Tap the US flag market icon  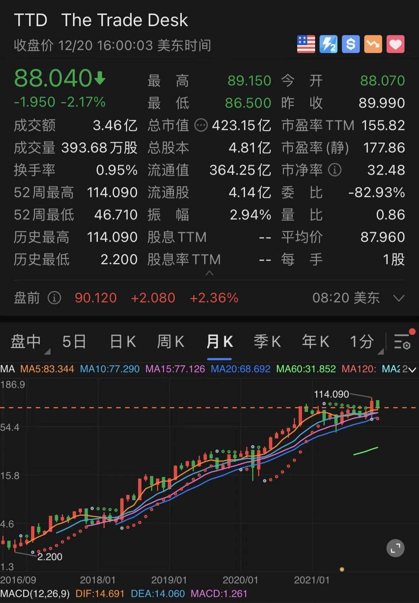(306, 44)
